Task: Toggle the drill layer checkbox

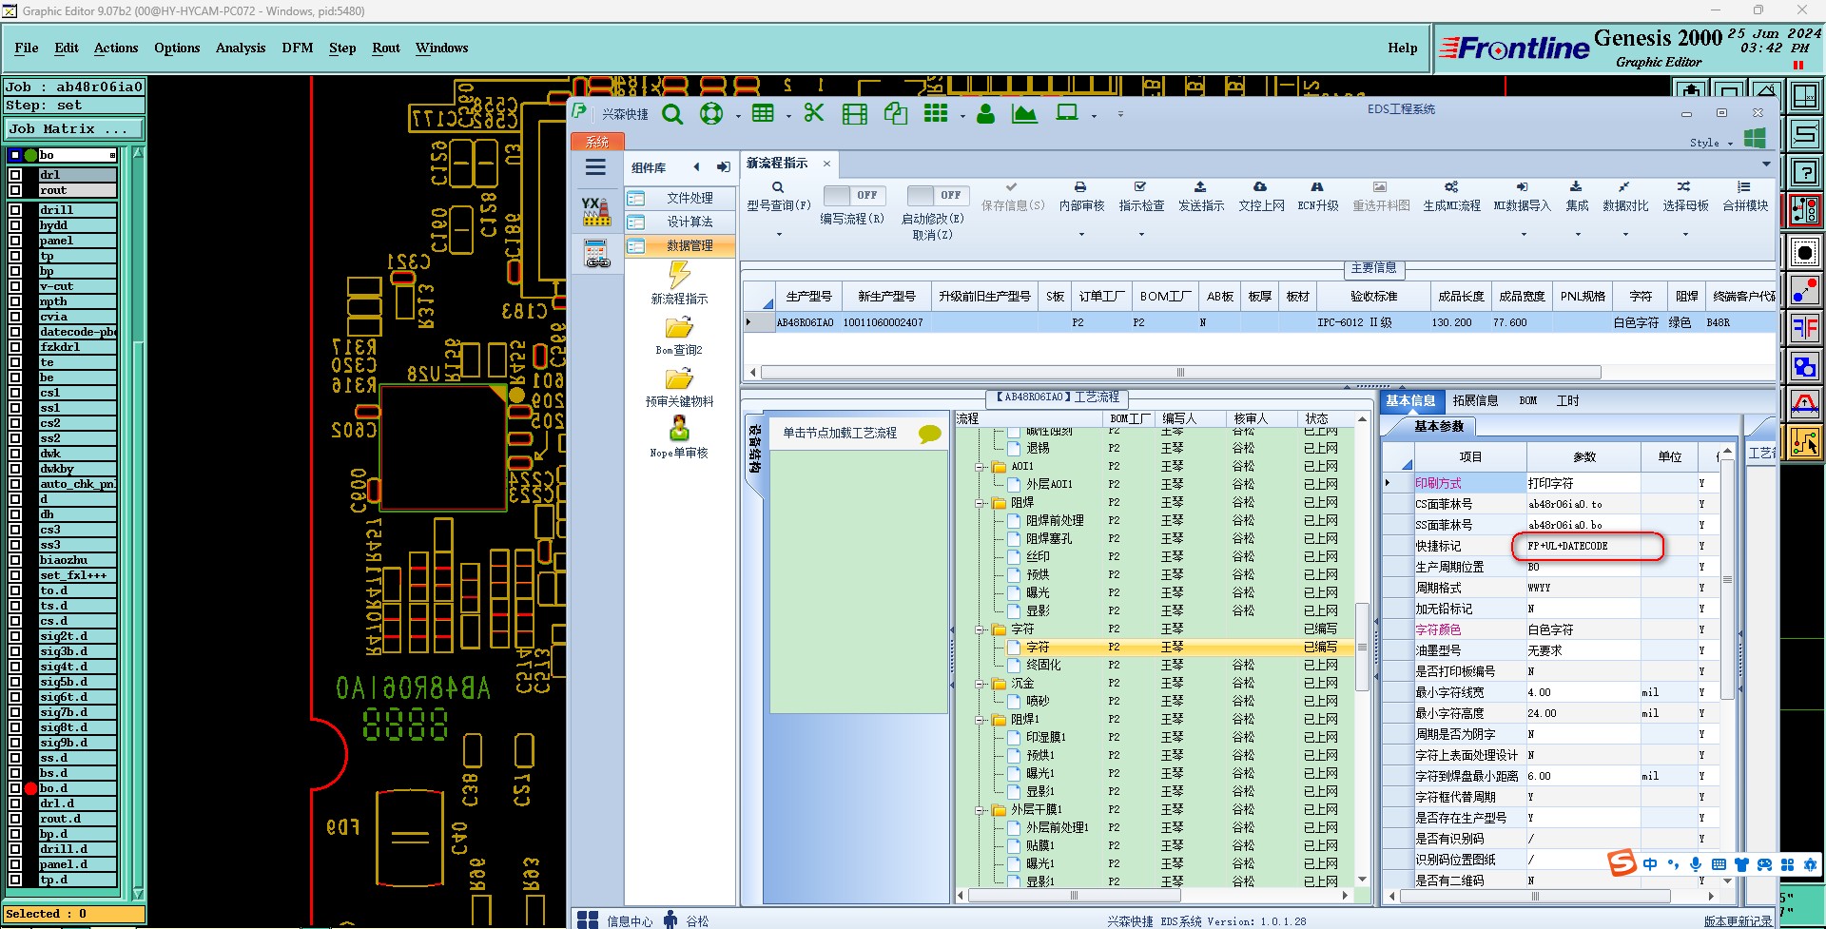Action: point(15,210)
